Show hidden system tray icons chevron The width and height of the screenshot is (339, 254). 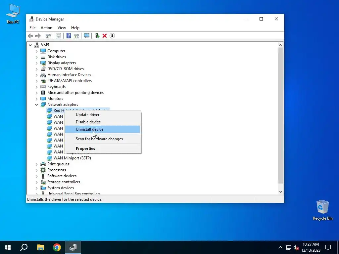(x=280, y=247)
